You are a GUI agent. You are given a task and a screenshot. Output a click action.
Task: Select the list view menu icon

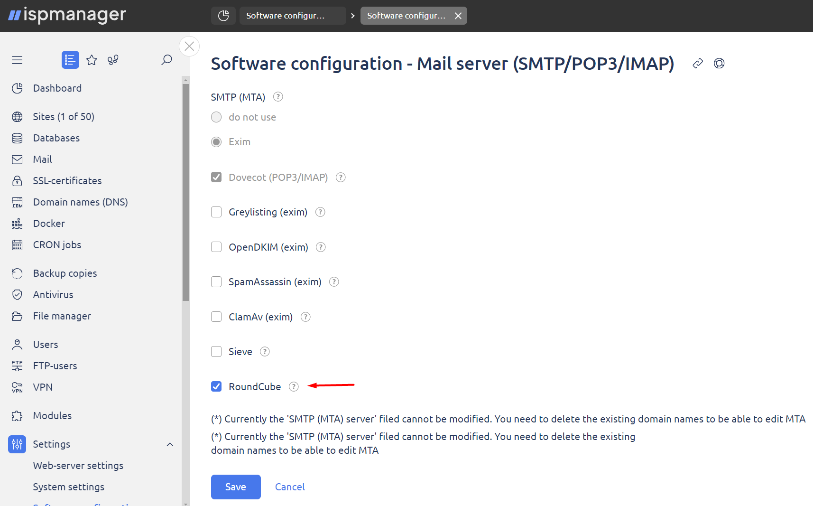pos(70,60)
